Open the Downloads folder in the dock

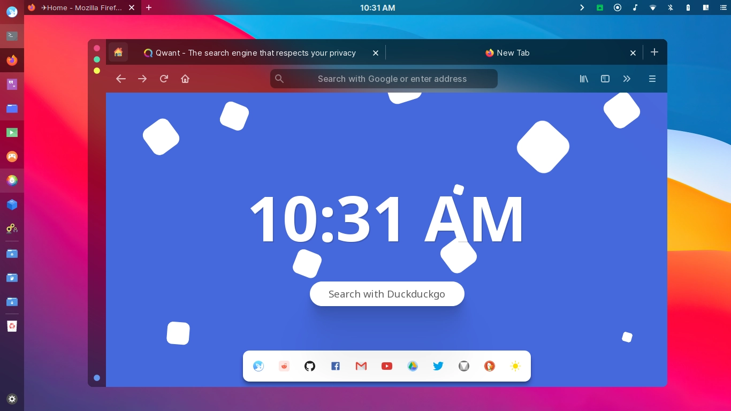click(x=12, y=301)
